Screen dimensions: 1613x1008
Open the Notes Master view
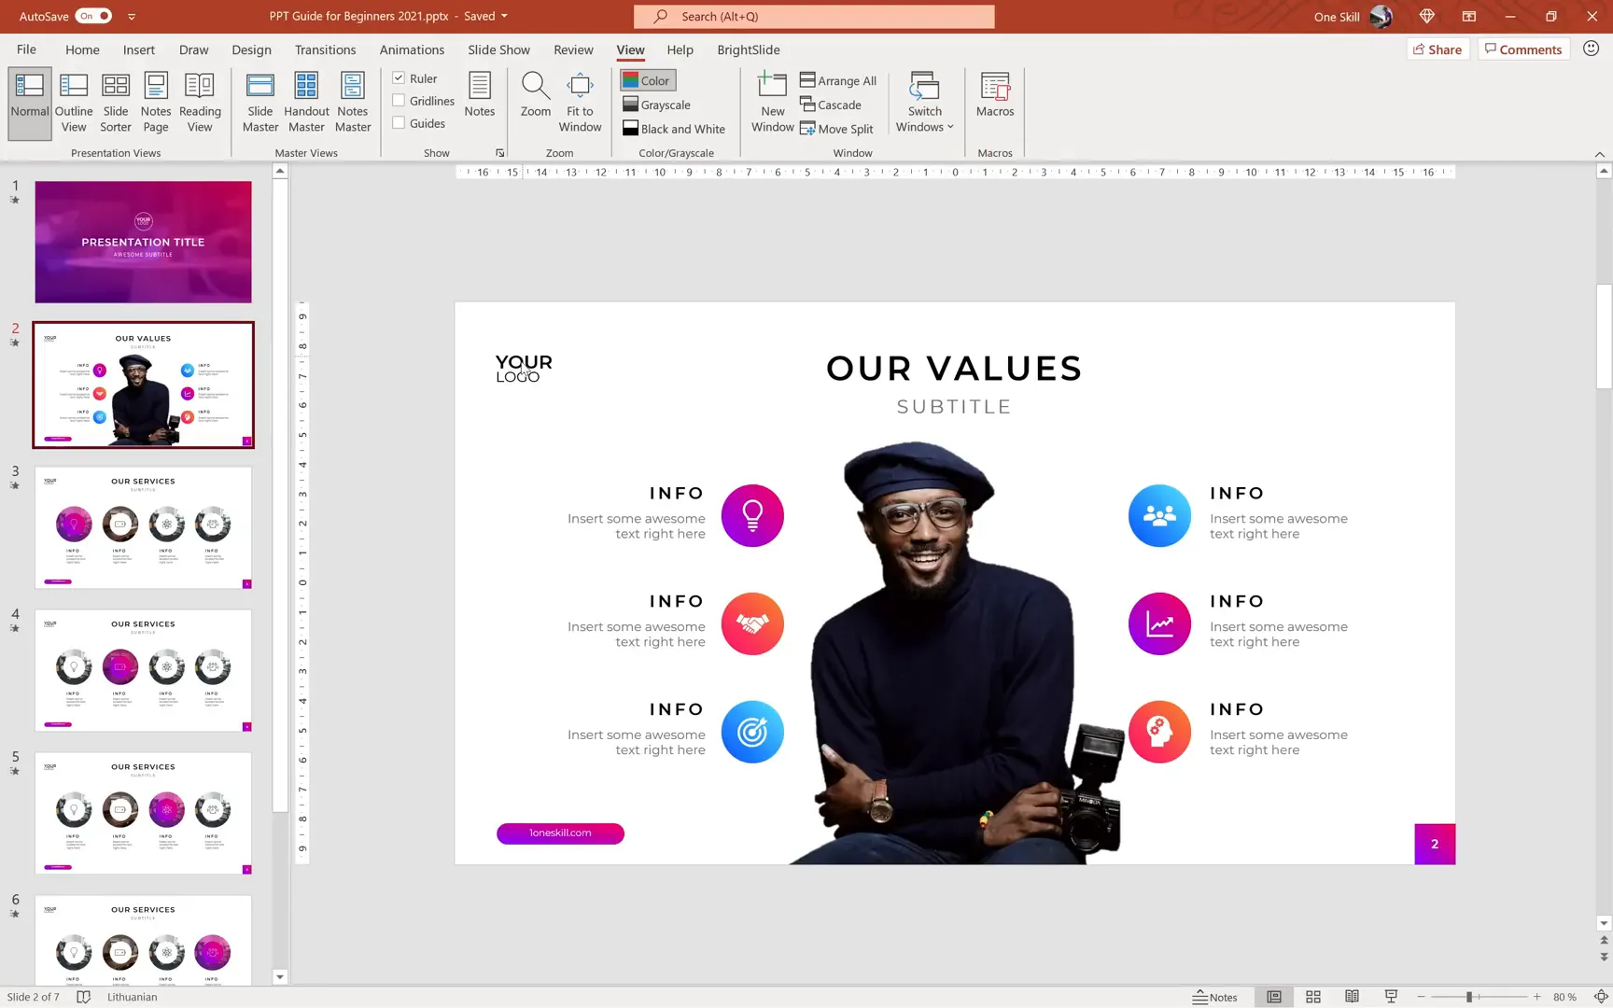click(353, 103)
